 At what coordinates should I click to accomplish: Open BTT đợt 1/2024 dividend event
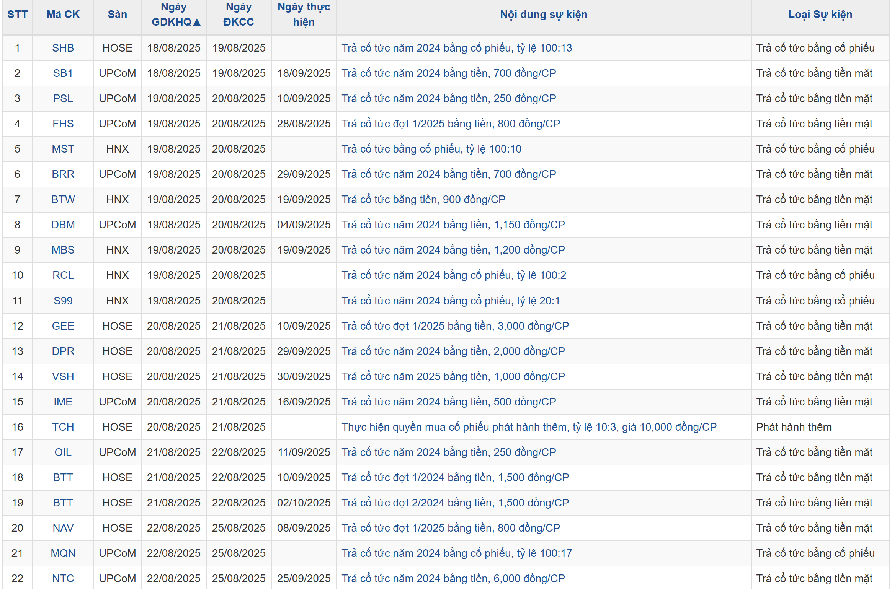[x=455, y=478]
